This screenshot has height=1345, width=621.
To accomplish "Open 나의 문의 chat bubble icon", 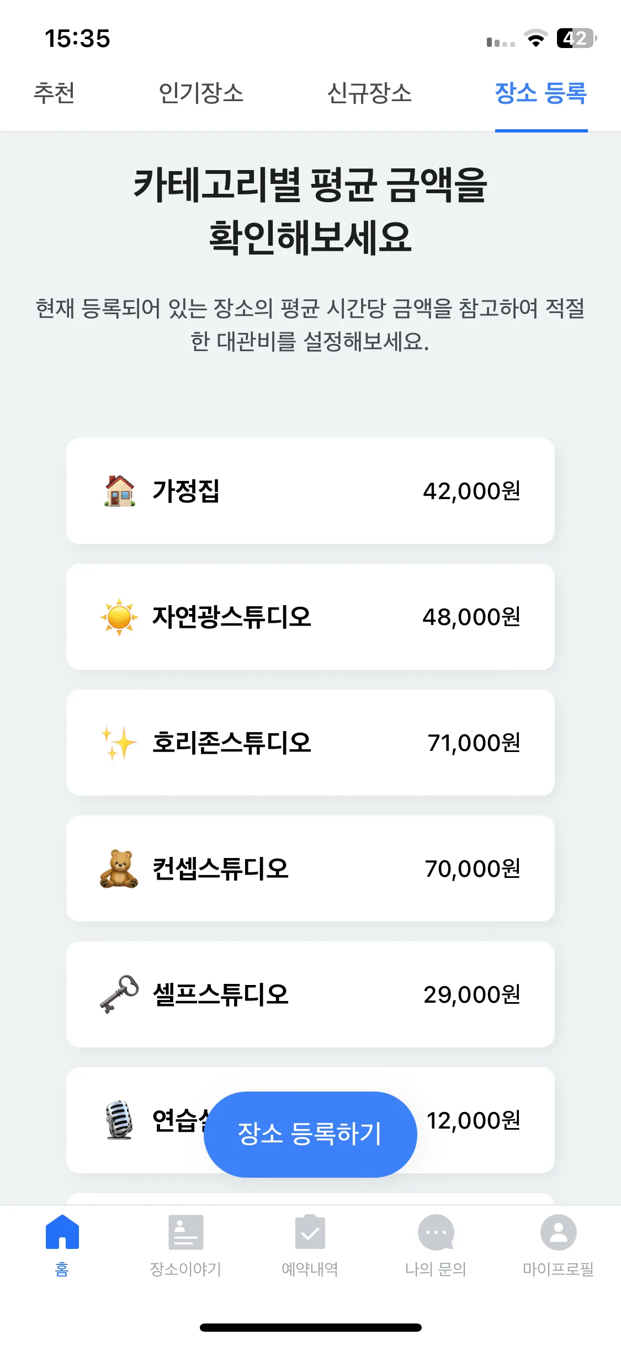I will 436,1232.
